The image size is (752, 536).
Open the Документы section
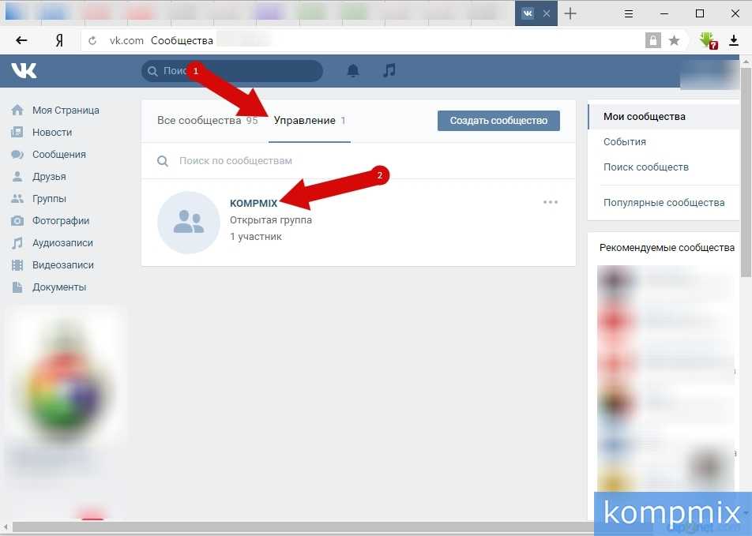(59, 287)
